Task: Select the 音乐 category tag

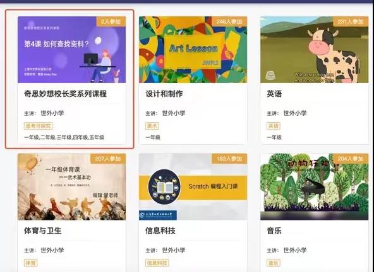Action: point(274,263)
